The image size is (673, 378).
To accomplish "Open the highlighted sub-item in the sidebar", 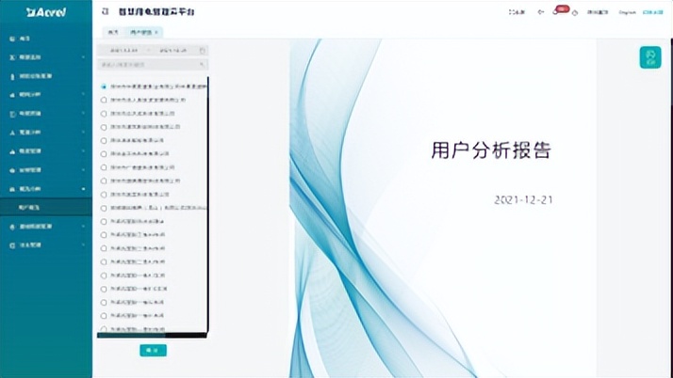I will point(46,208).
